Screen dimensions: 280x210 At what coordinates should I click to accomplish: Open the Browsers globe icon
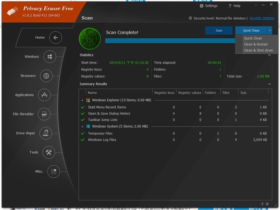pyautogui.click(x=46, y=76)
